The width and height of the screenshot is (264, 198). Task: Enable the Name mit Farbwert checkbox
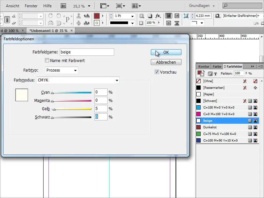(x=48, y=60)
